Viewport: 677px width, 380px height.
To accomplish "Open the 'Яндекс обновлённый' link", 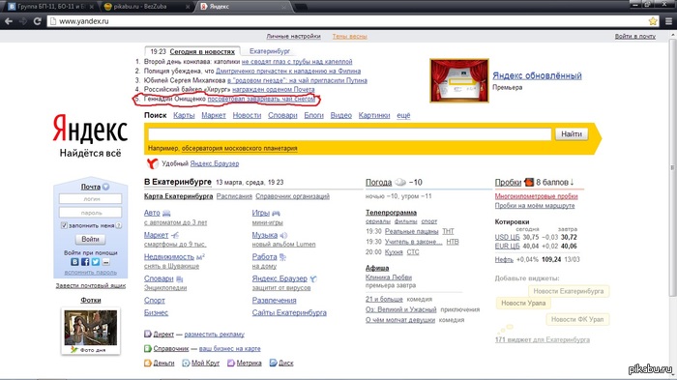I will coord(537,75).
